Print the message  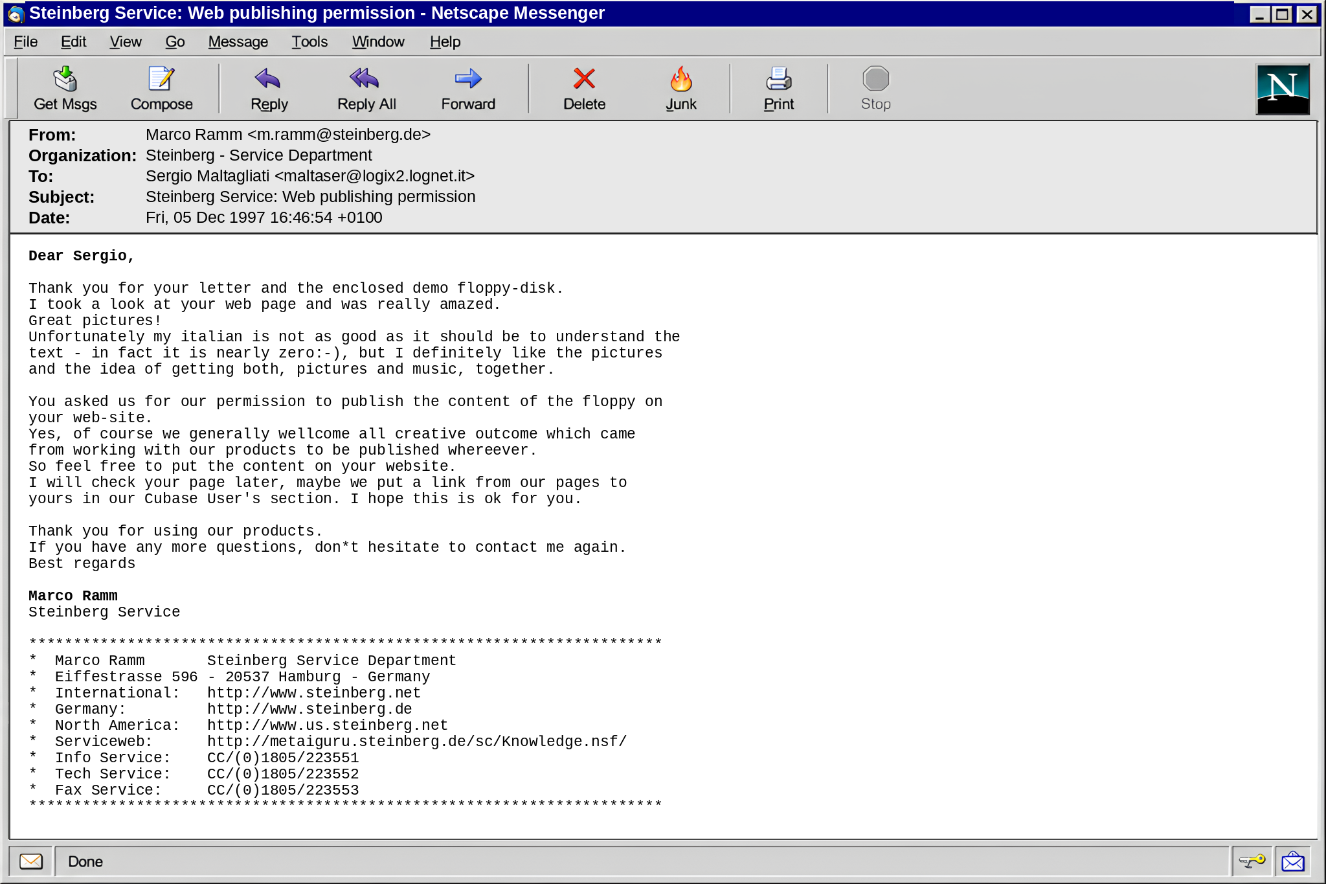point(778,89)
